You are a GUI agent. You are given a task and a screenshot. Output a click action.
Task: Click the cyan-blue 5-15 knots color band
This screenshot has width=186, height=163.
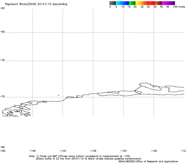coord(122,3)
